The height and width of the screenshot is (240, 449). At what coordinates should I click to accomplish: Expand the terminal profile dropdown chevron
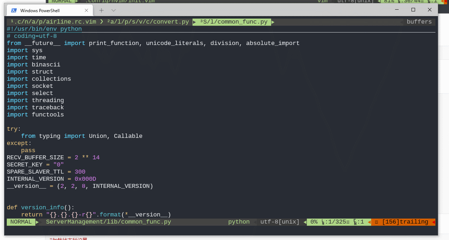(114, 10)
